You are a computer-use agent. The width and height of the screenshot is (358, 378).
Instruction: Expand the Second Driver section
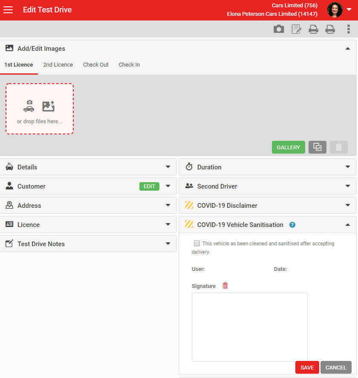348,186
